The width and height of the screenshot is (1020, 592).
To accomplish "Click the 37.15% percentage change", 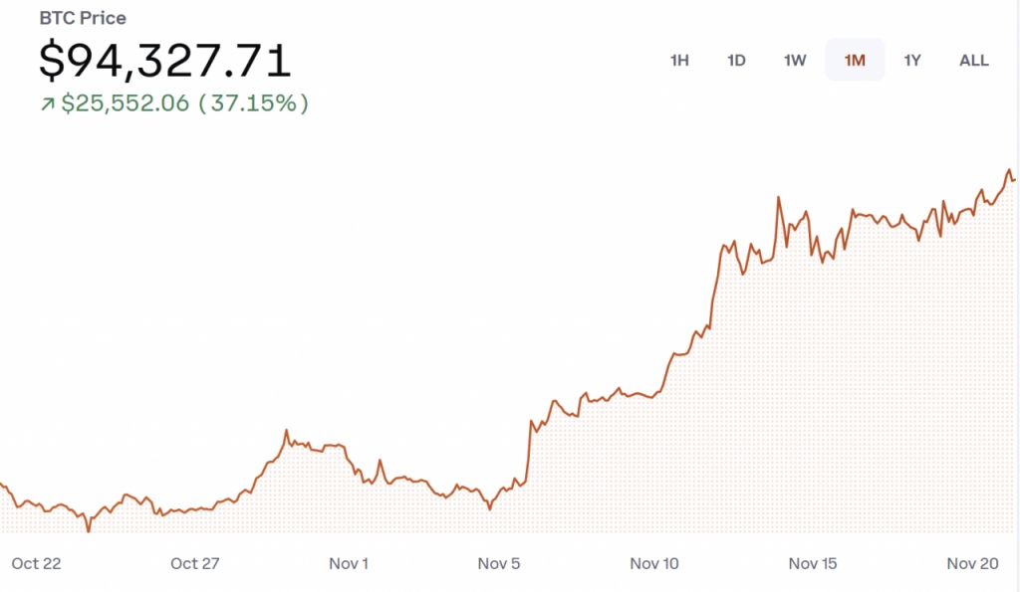I will pos(253,103).
